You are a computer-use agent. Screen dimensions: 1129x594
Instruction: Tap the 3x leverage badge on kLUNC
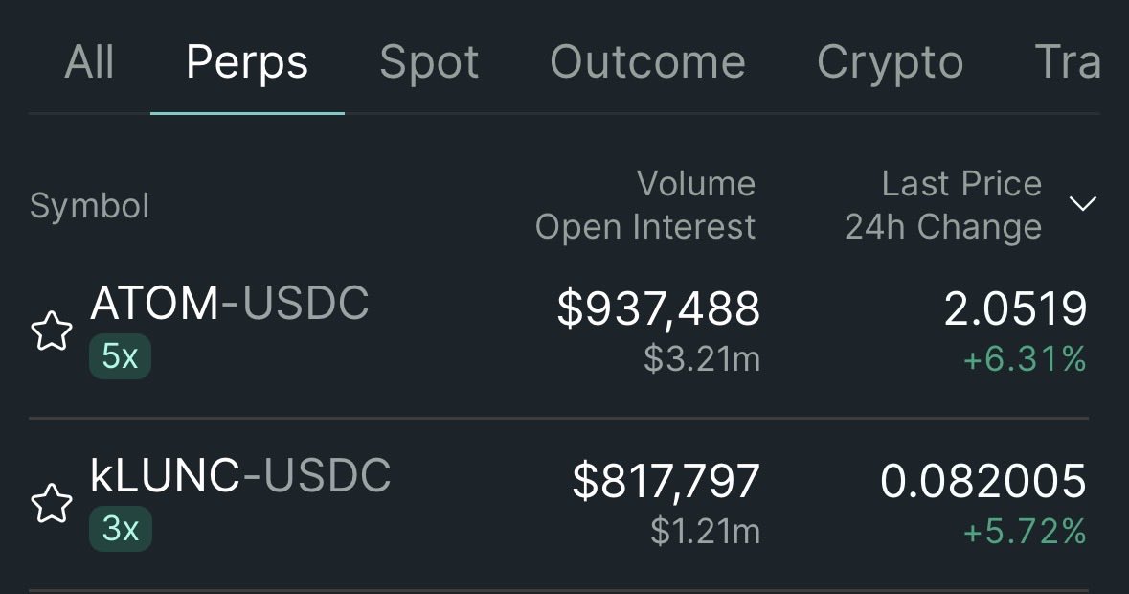(x=121, y=529)
